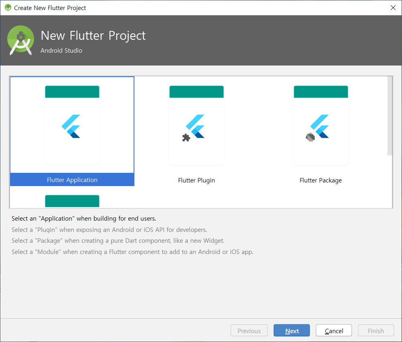Click the Flutter Plugin label
Screen dimensions: 402x342
tap(196, 180)
